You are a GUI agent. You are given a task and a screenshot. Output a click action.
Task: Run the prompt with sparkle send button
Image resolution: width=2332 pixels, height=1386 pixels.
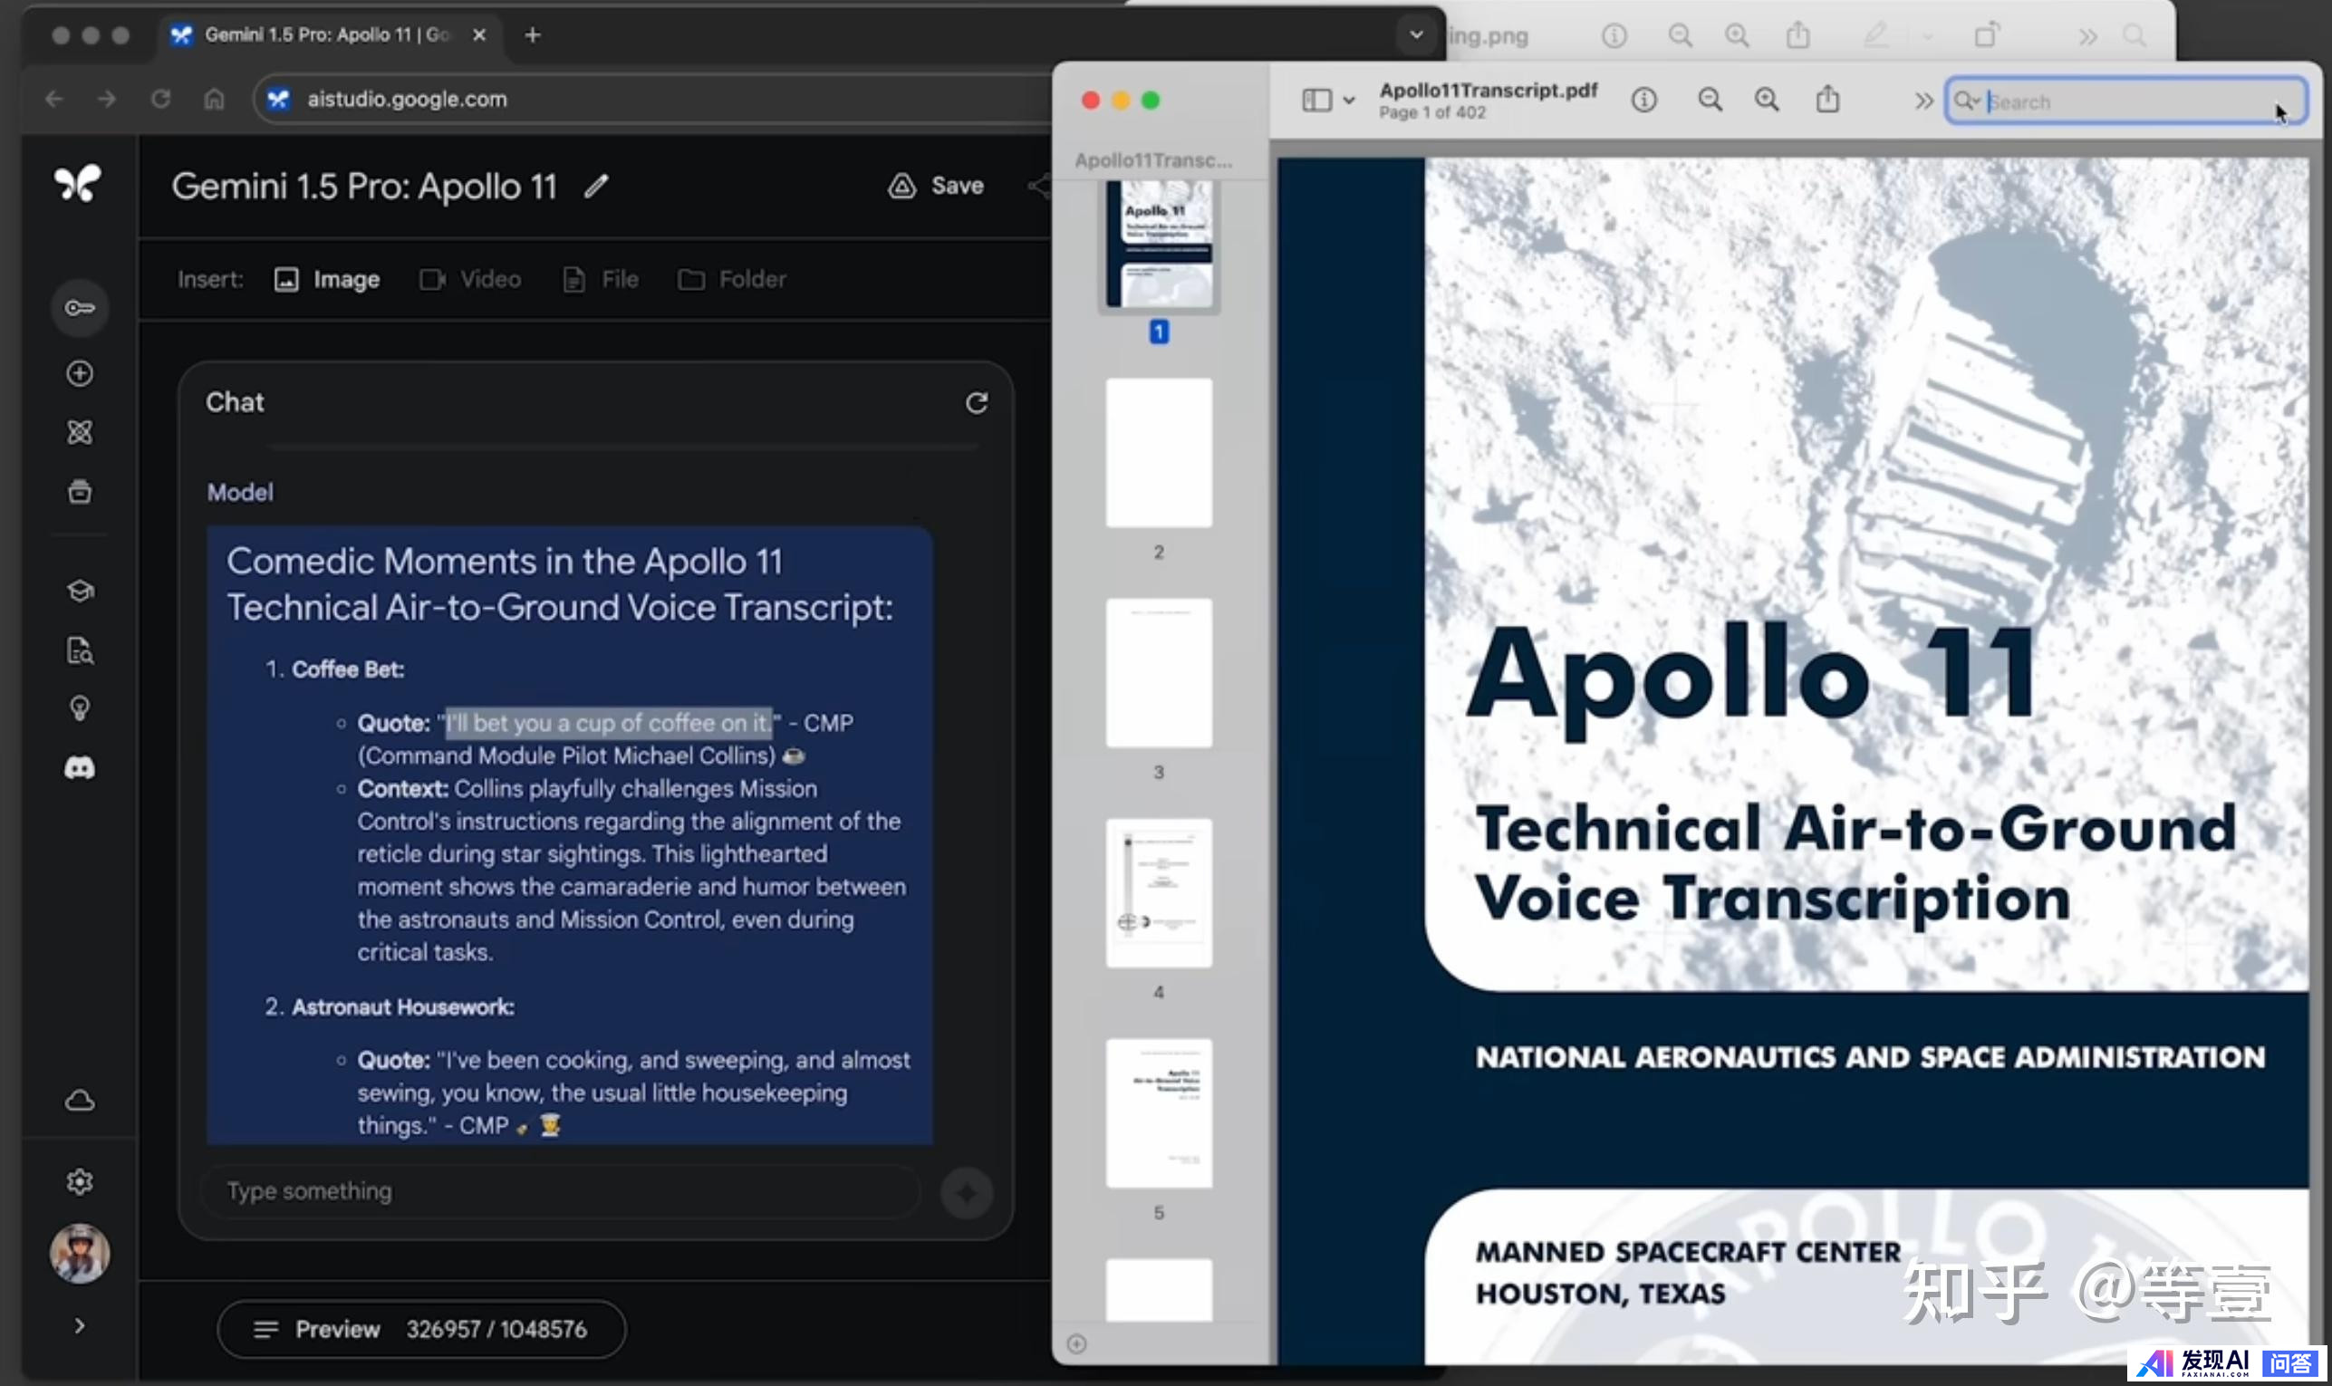pyautogui.click(x=967, y=1193)
